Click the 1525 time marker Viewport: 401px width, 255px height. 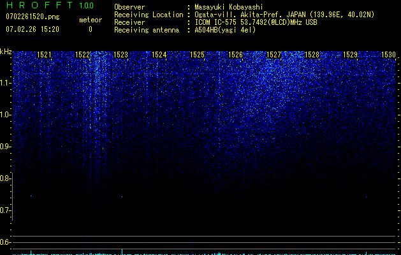[x=198, y=55]
